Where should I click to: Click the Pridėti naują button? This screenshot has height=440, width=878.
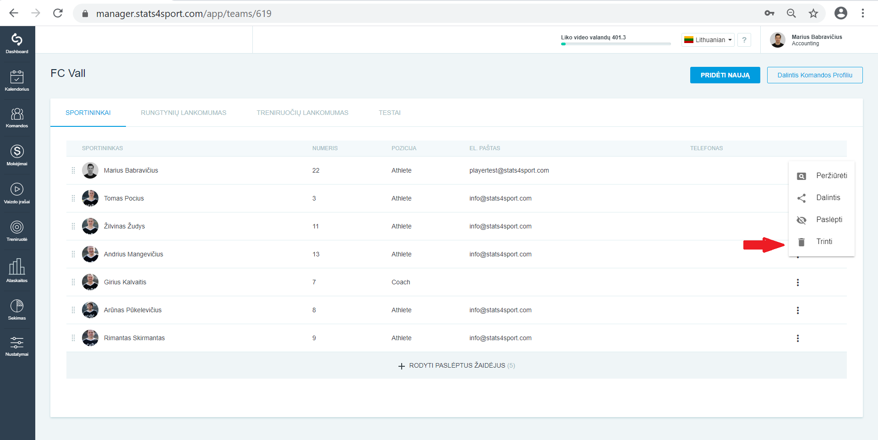point(725,75)
